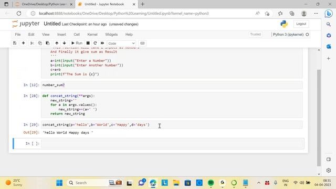Open the View menu
The height and width of the screenshot is (189, 336).
coord(46,35)
